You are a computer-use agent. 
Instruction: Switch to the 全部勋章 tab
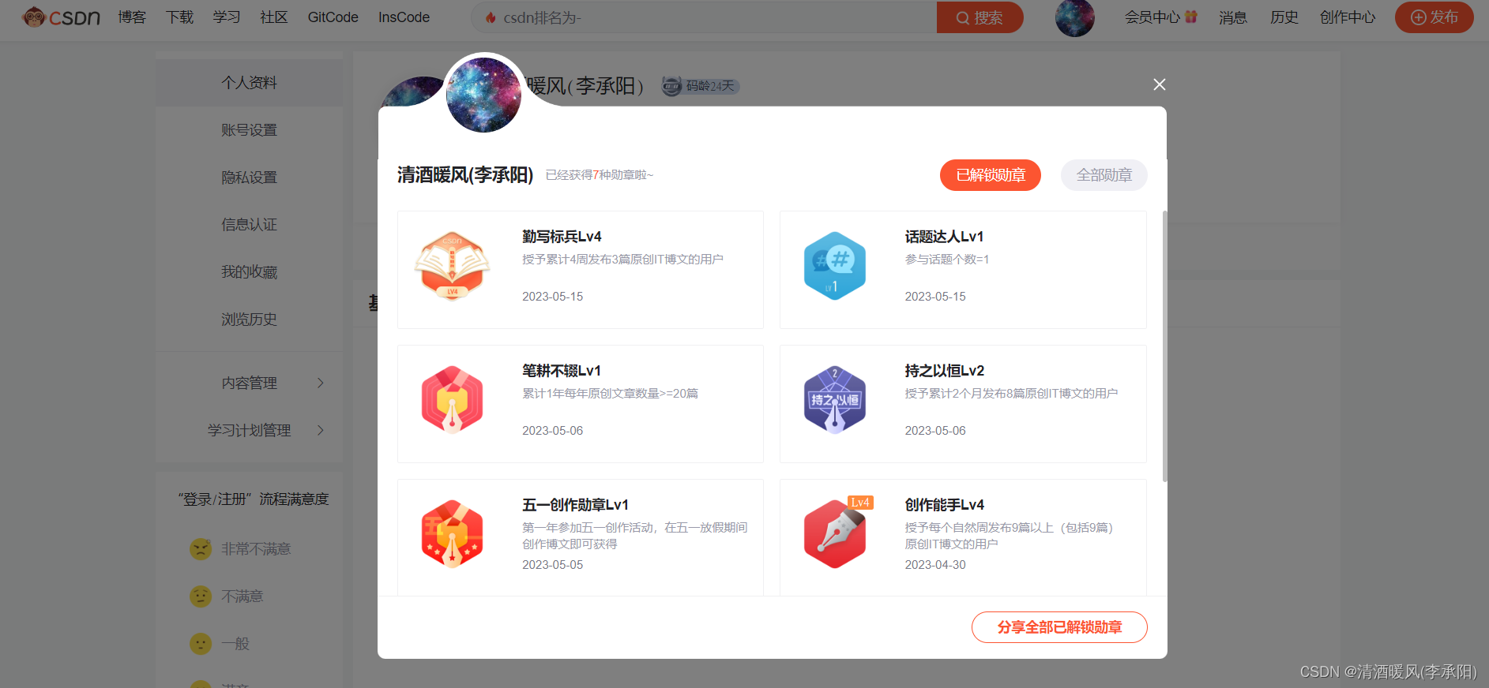1104,175
